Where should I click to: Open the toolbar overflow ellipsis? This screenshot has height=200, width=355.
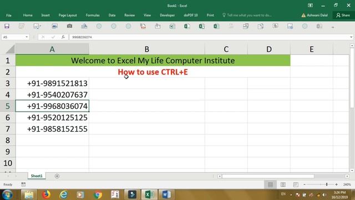point(333,27)
